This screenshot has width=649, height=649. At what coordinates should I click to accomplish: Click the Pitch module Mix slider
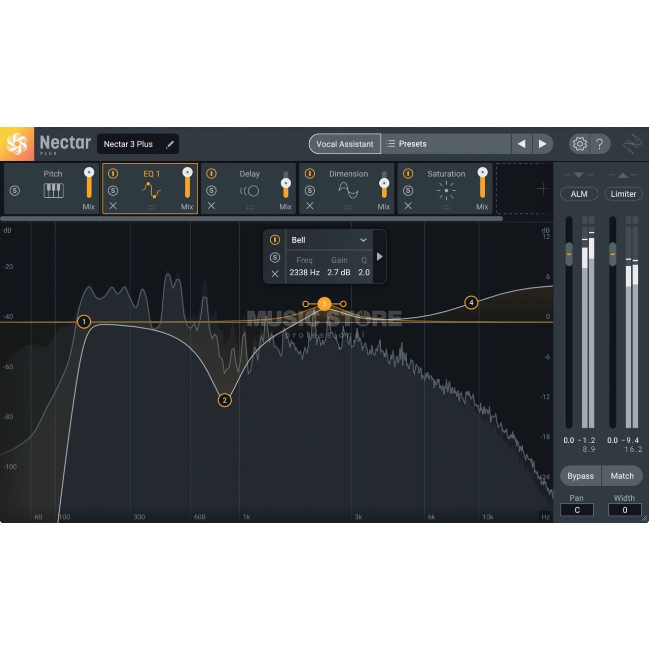[89, 185]
